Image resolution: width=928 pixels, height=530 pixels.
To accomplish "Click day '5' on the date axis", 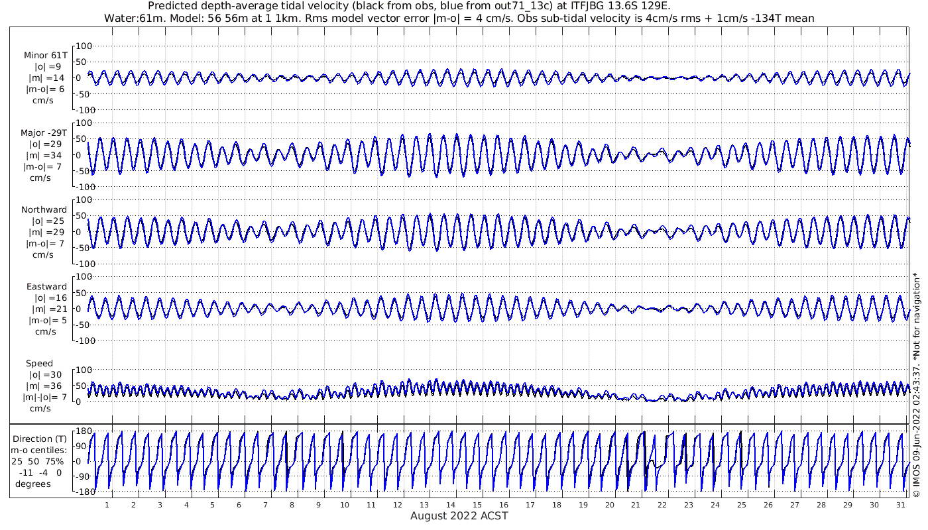I will click(212, 505).
